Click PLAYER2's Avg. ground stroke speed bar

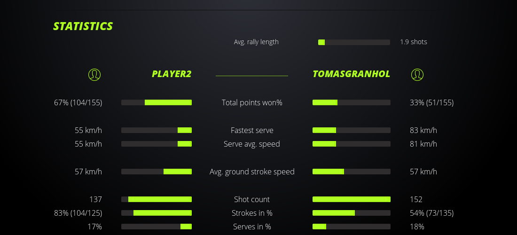[x=157, y=172]
